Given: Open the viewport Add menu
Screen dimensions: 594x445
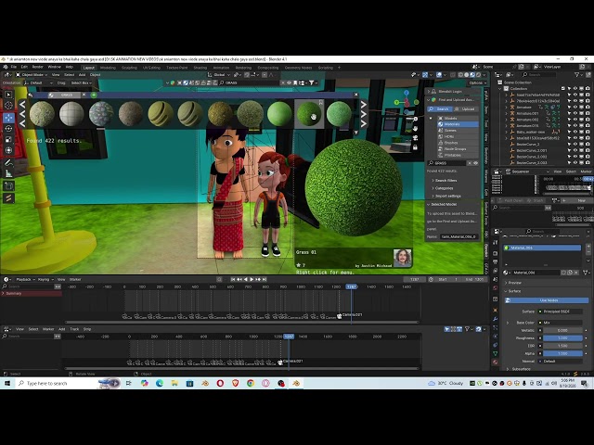Looking at the screenshot, I should pos(82,75).
